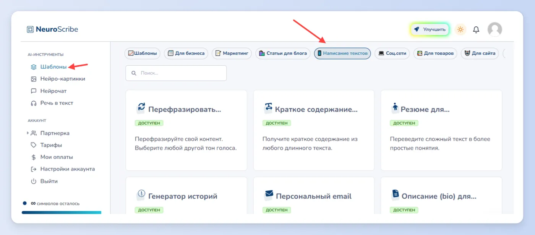Click the Шаблоны layers icon in sidebar
This screenshot has width=535, height=235.
point(34,67)
